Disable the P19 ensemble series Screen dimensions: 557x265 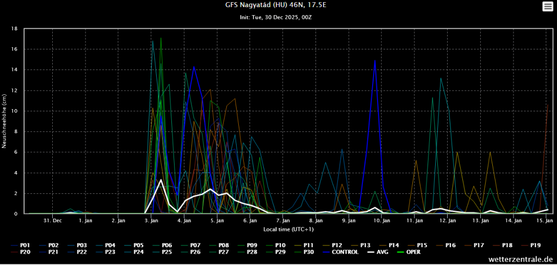click(534, 245)
